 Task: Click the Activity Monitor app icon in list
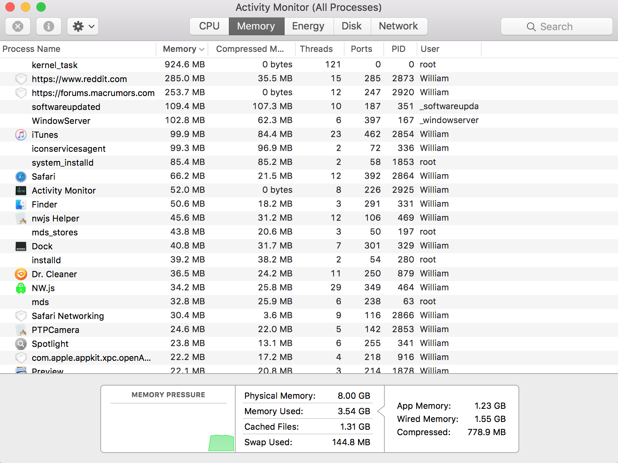point(21,190)
